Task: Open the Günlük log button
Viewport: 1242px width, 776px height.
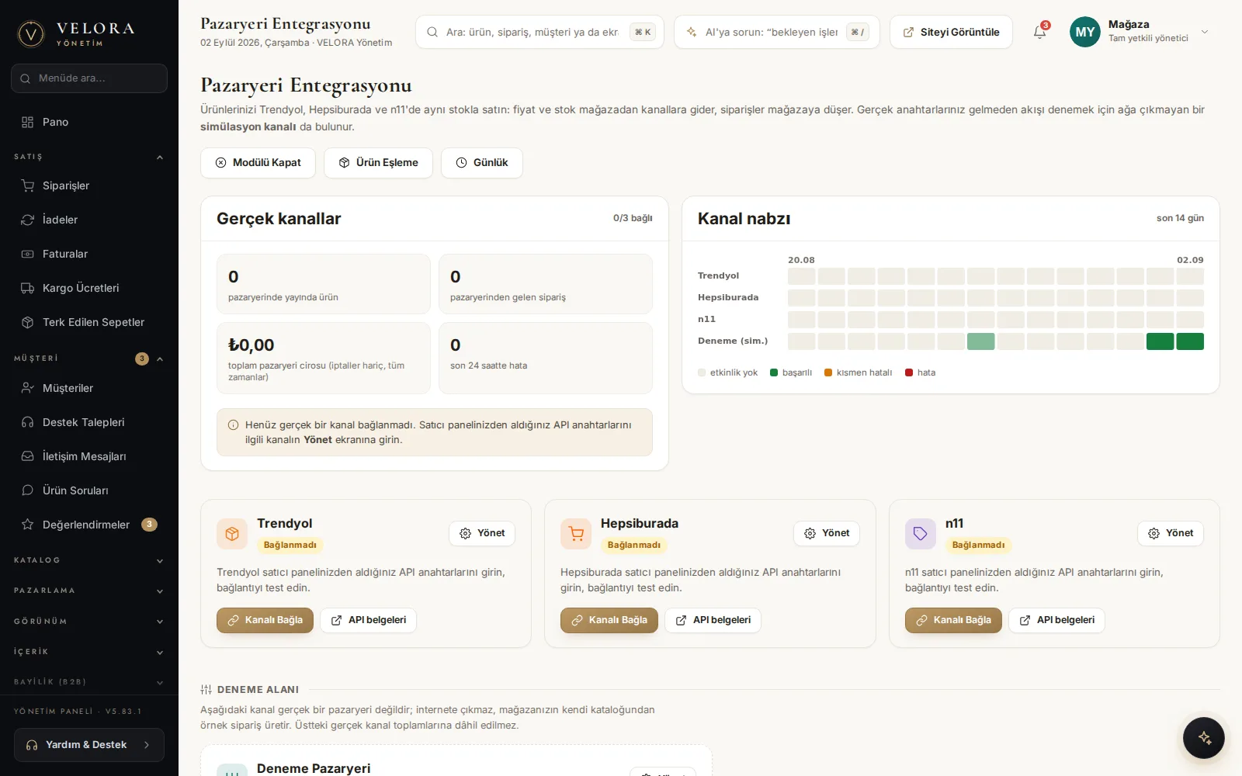Action: (482, 163)
